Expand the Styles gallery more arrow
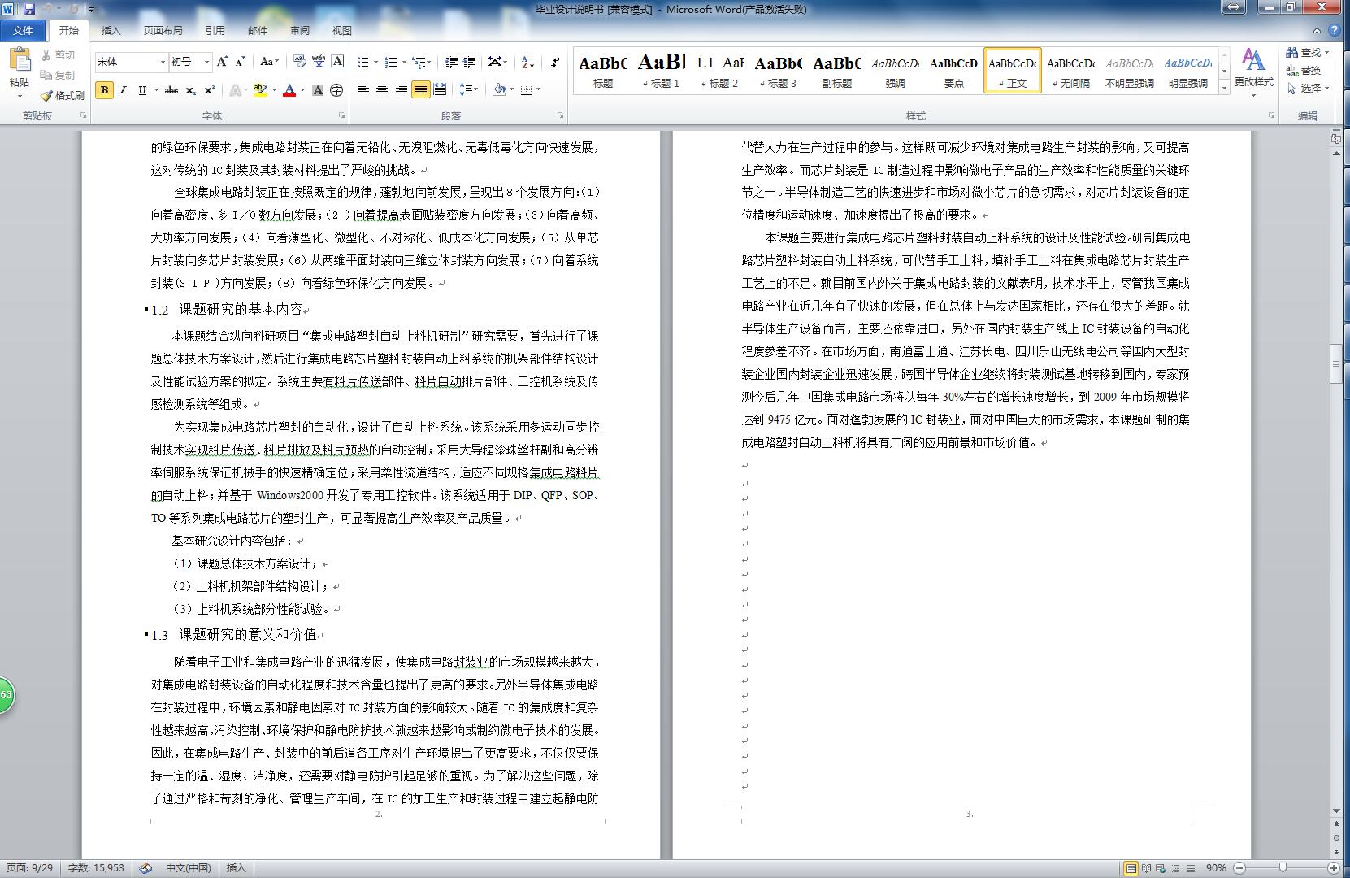This screenshot has height=878, width=1350. [x=1224, y=88]
